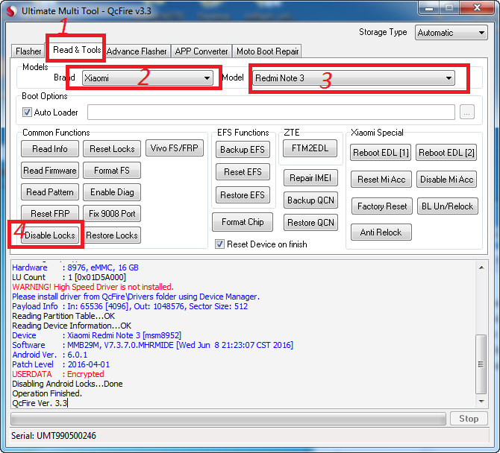Click the log scrollbar up arrow
Image resolution: width=500 pixels, height=453 pixels.
tap(481, 267)
